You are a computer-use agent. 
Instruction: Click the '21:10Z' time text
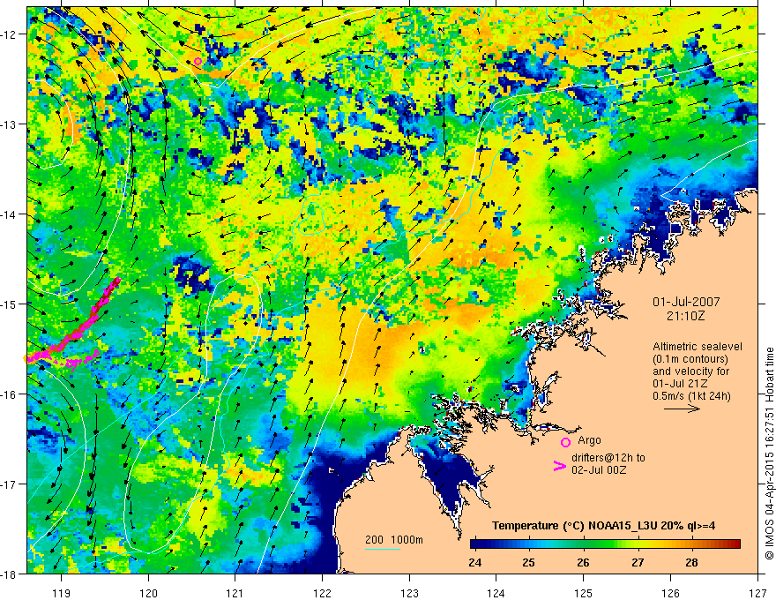pyautogui.click(x=686, y=315)
